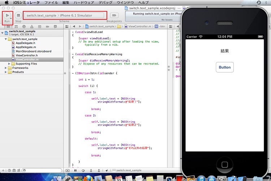Tap the simulator Home button
The image size is (271, 181).
[x=224, y=165]
